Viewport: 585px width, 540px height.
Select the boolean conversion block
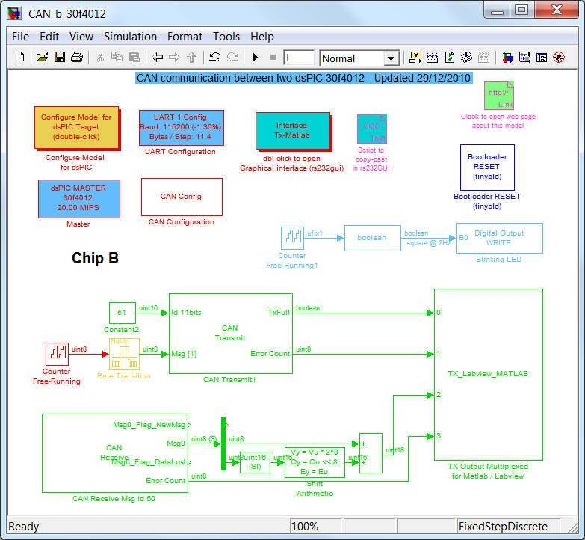tap(372, 238)
